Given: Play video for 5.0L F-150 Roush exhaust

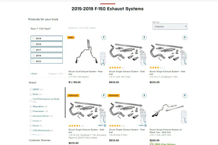Looking at the screenshot, I should 143,125.
